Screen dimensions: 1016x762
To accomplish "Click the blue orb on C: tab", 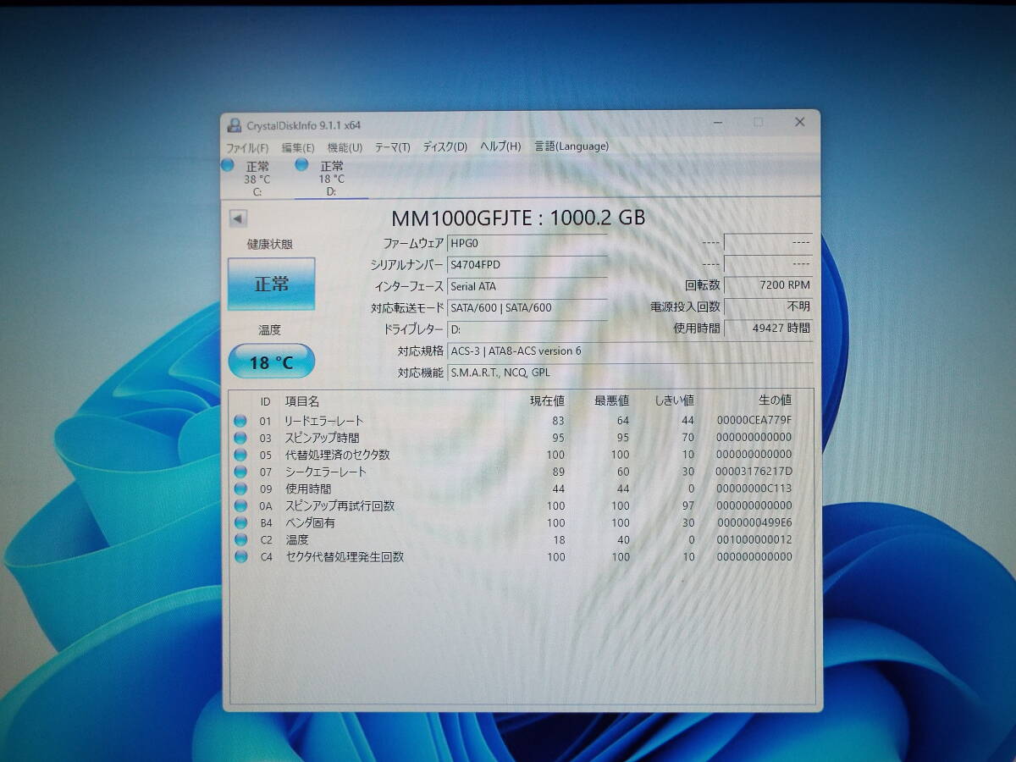I will tap(228, 165).
